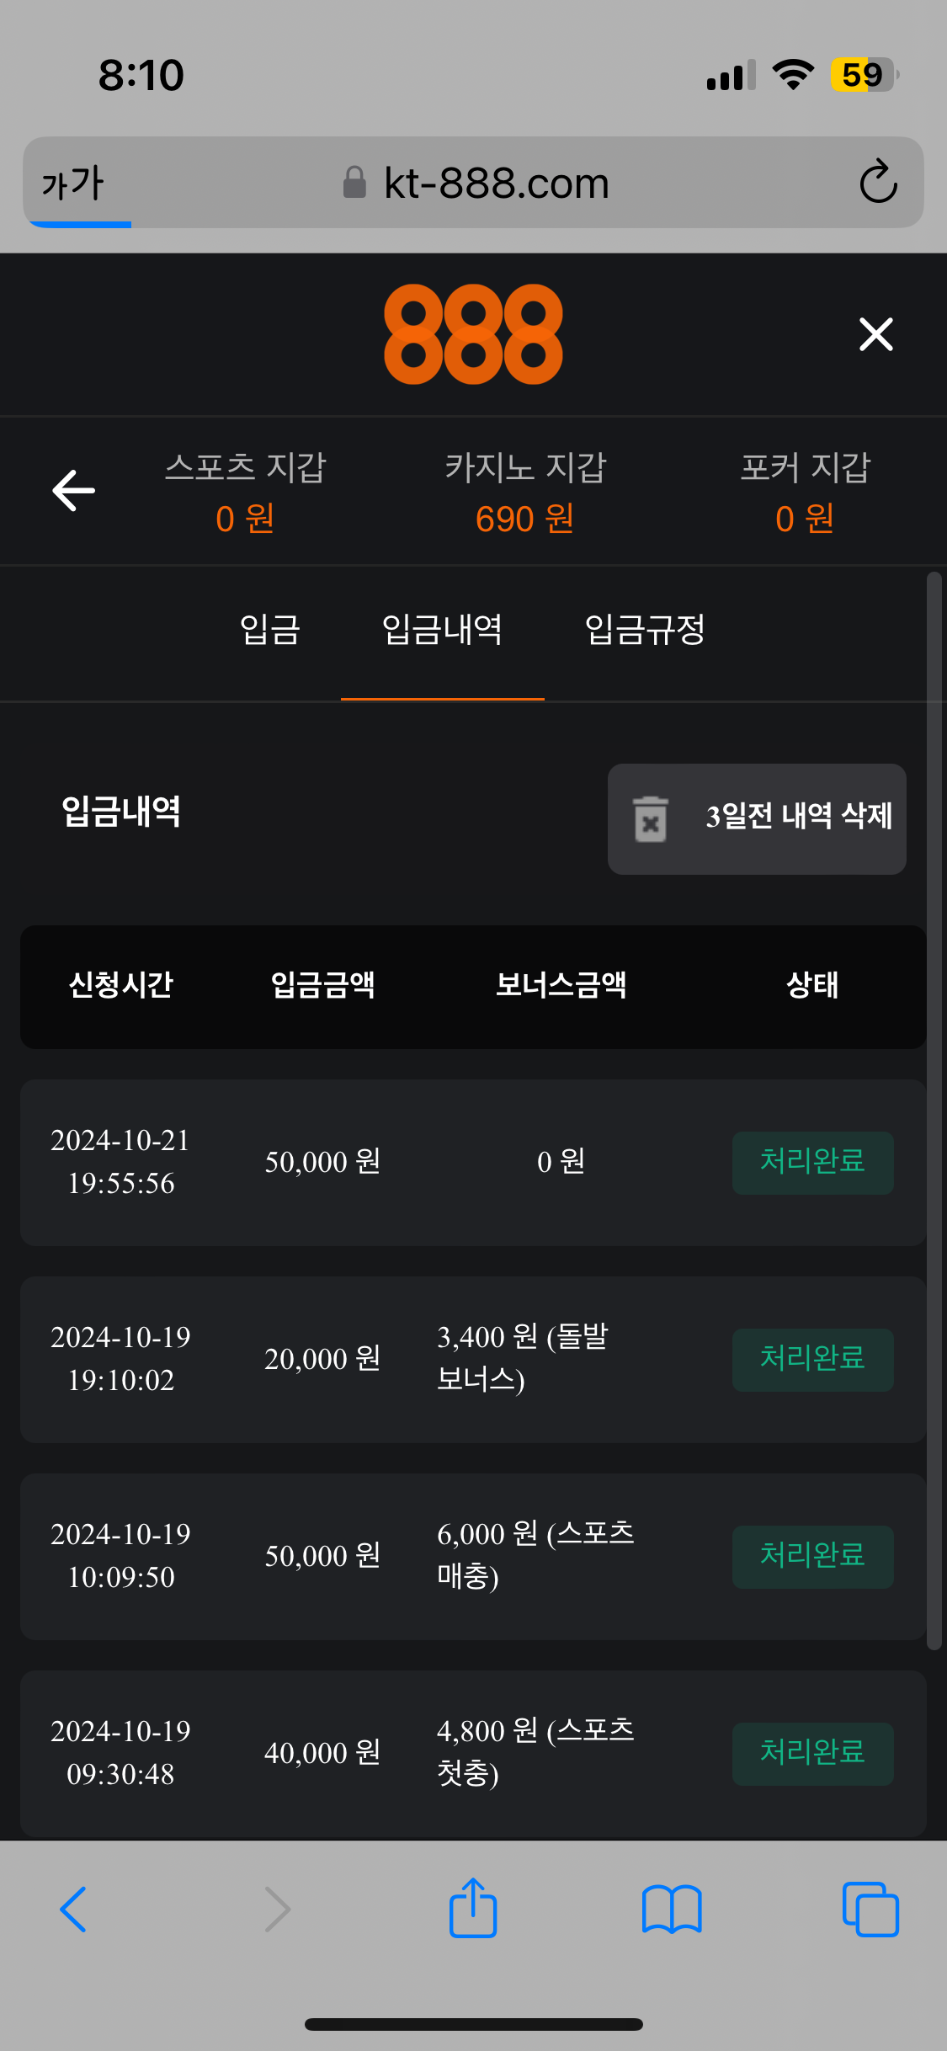Close the panel with the X icon

tap(875, 334)
